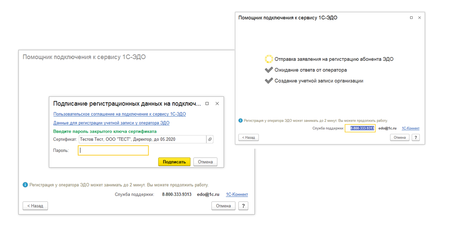
Task: Click the Сертификат field with Тестов Тест
Action: tap(142, 139)
